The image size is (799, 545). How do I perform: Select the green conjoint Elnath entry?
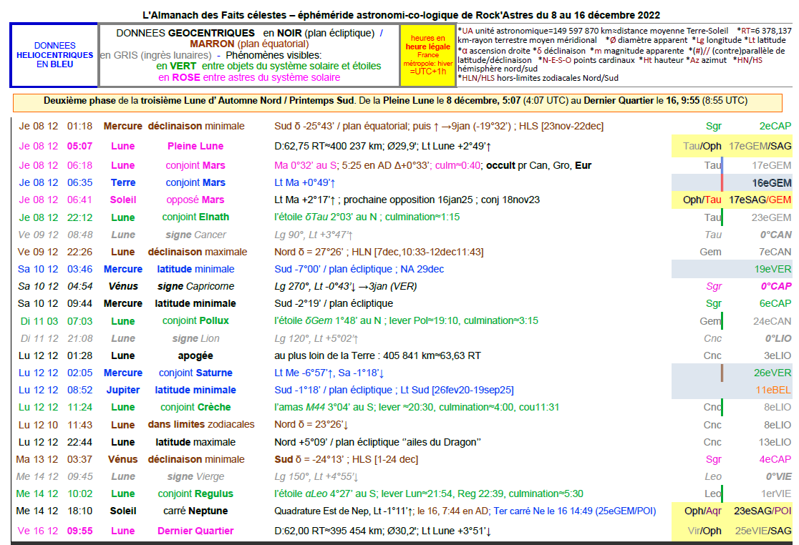click(195, 217)
